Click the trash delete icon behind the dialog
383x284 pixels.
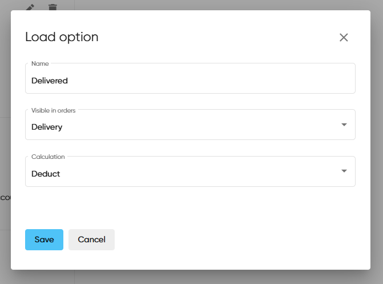[x=53, y=7]
